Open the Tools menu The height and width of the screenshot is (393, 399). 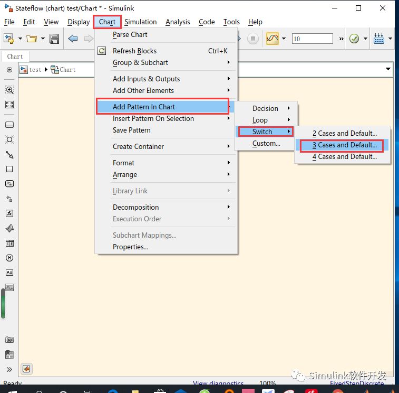pyautogui.click(x=231, y=22)
